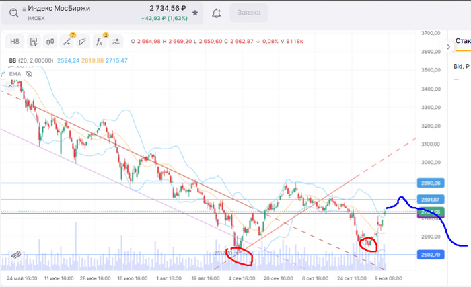Add IMOEX to favorites with star
Screen dimensions: 471x287
[x=195, y=13]
